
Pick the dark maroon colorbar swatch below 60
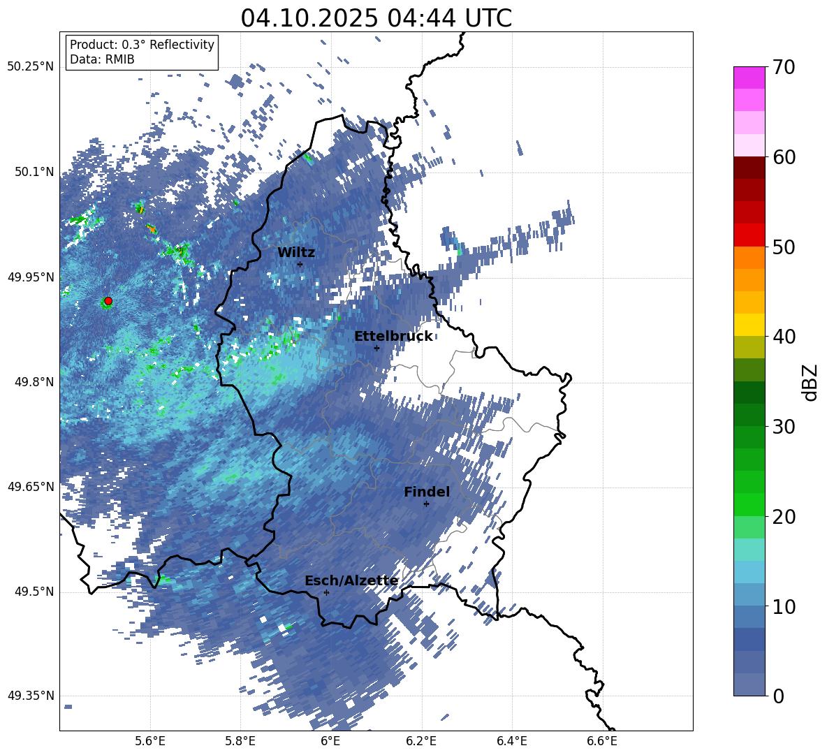coord(749,168)
